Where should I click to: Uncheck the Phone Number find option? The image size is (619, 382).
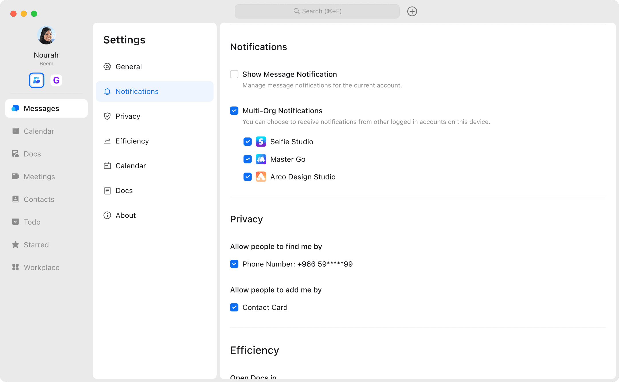[x=234, y=264]
